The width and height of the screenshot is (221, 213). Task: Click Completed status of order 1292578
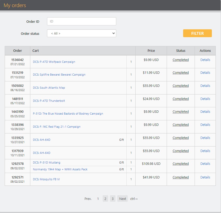[x=181, y=164]
